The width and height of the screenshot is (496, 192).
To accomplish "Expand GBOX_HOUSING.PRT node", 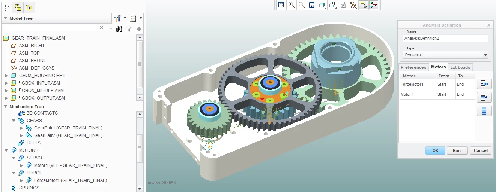I will point(6,76).
